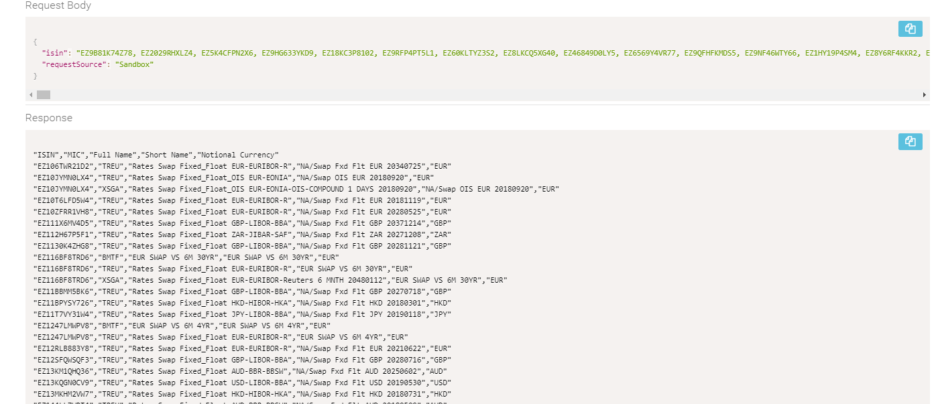Click the first ISIN value EZ9B81K74Z78
This screenshot has height=404, width=940.
[x=107, y=52]
